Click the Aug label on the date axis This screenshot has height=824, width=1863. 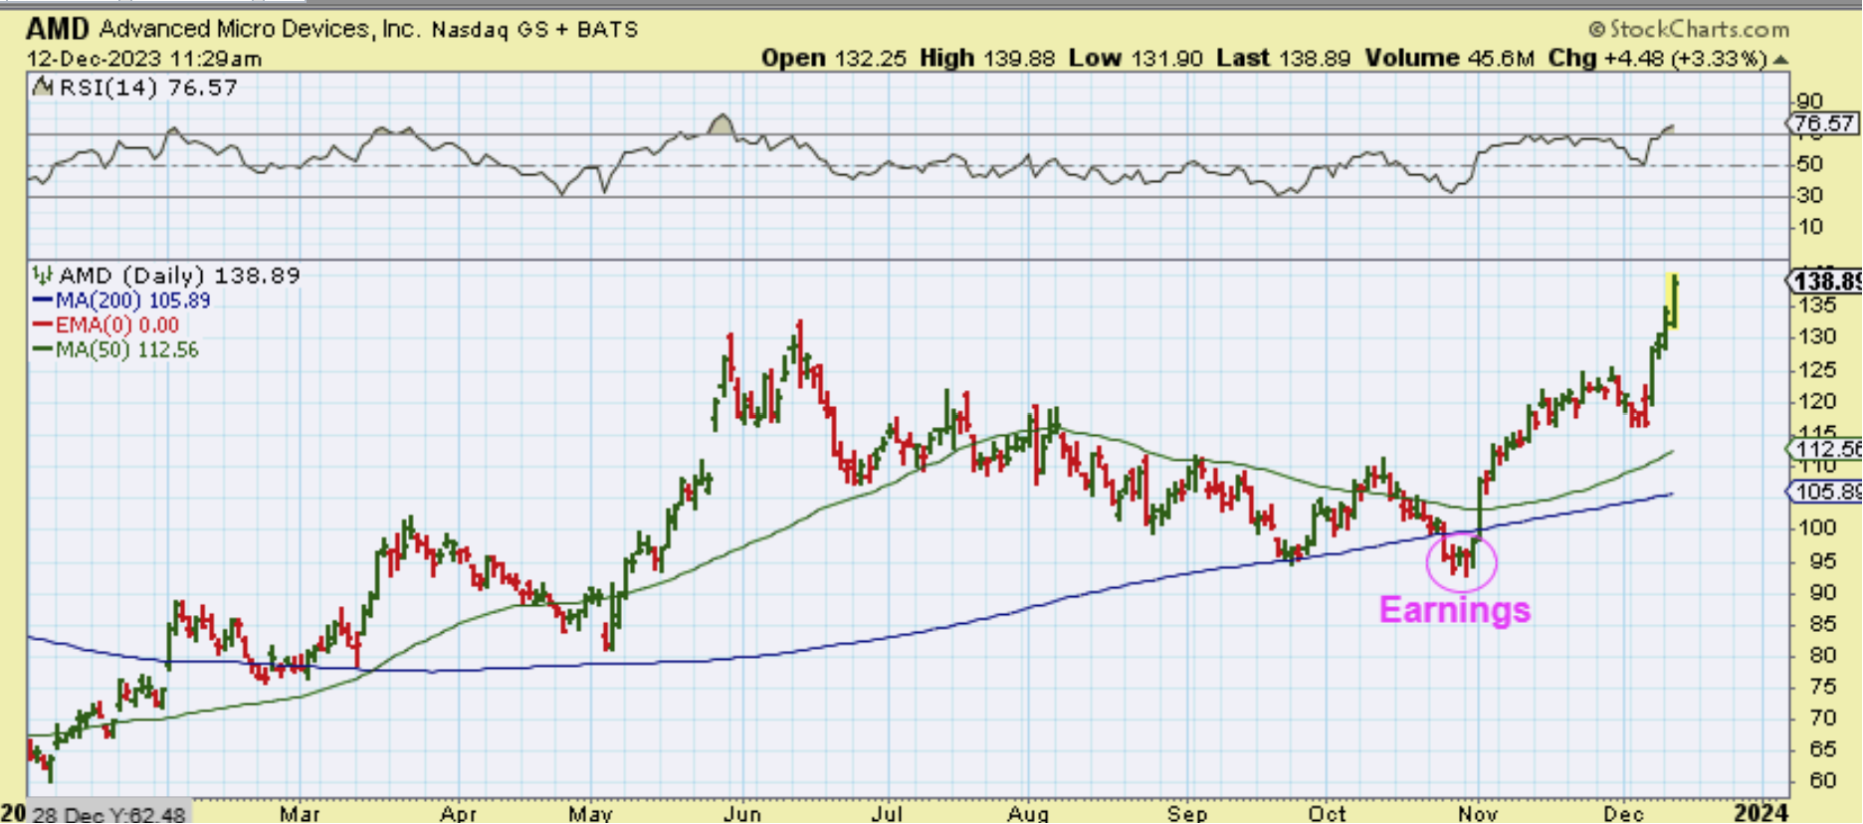(x=1028, y=814)
